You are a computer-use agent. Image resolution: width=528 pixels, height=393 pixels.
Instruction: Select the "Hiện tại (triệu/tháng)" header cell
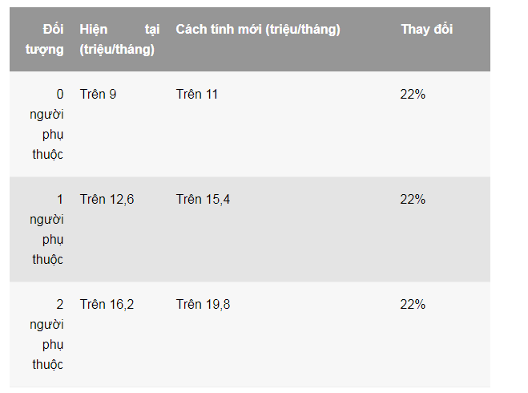click(119, 39)
